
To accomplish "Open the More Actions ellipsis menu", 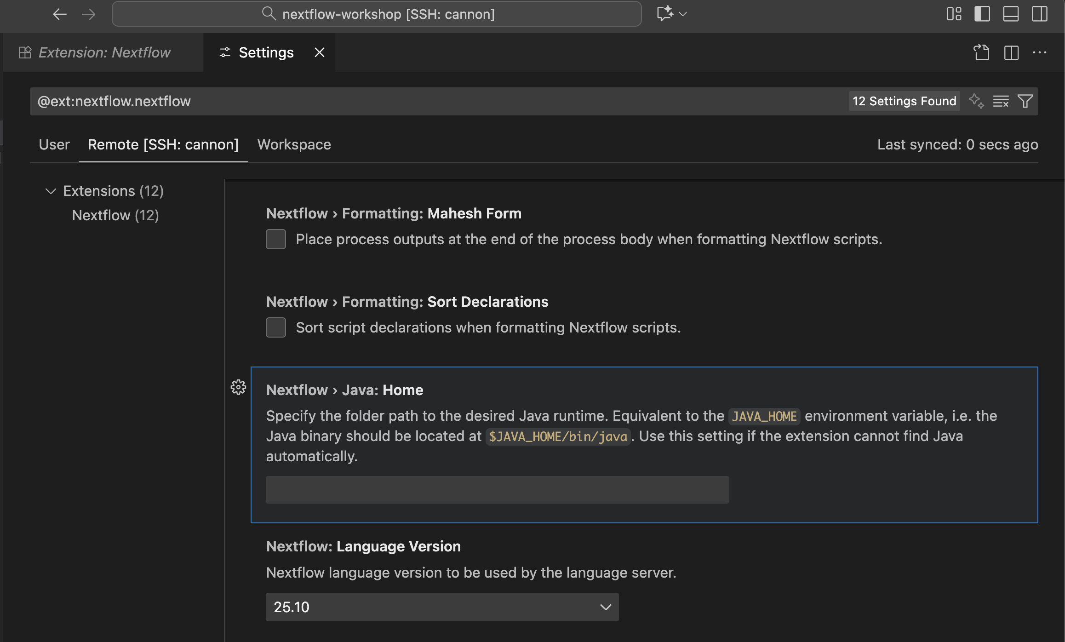I will pos(1040,52).
